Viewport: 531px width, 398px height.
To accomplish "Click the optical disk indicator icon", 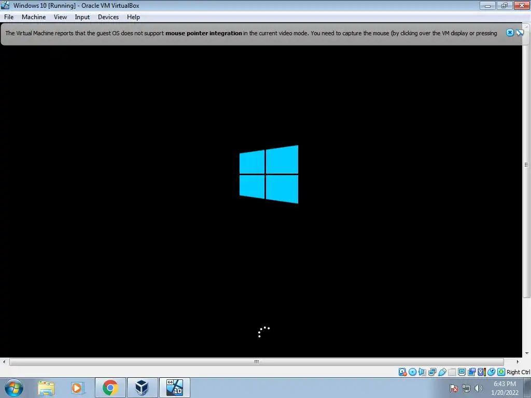I will pos(412,372).
